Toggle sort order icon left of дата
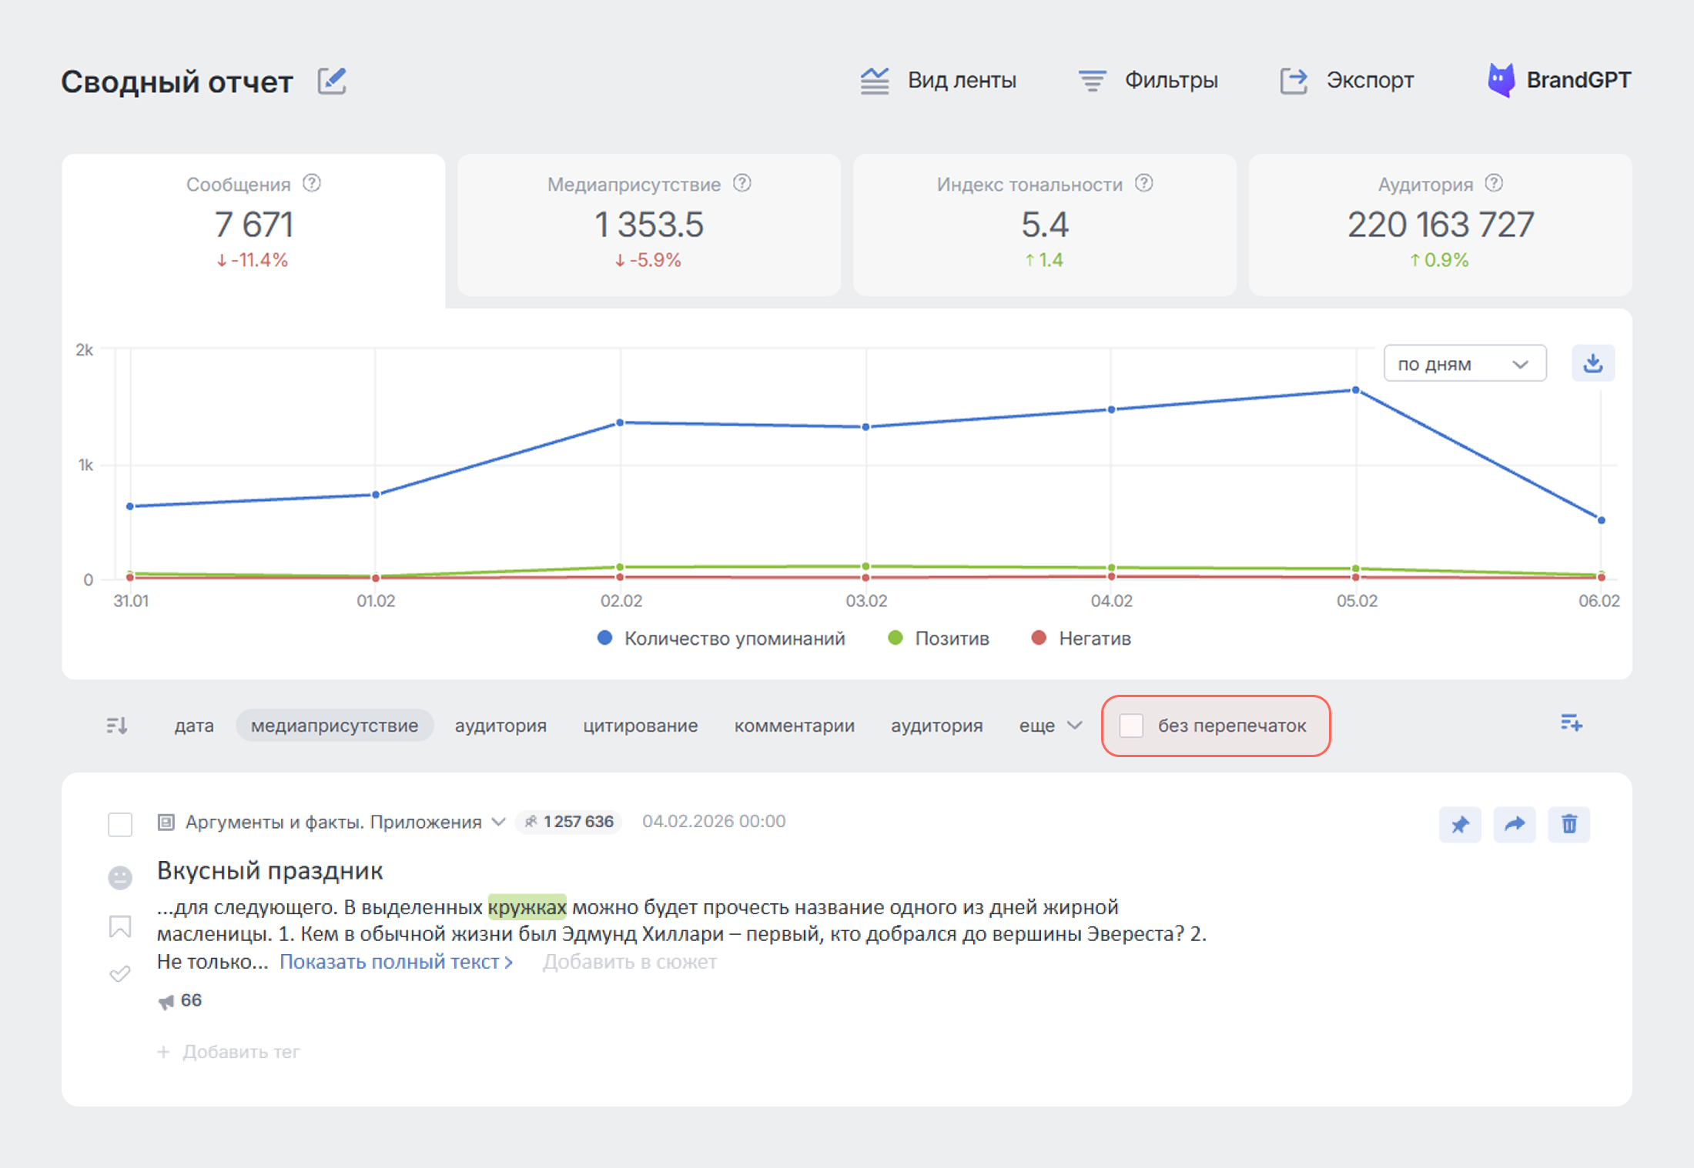Screen dimensions: 1694x1168 coord(117,725)
